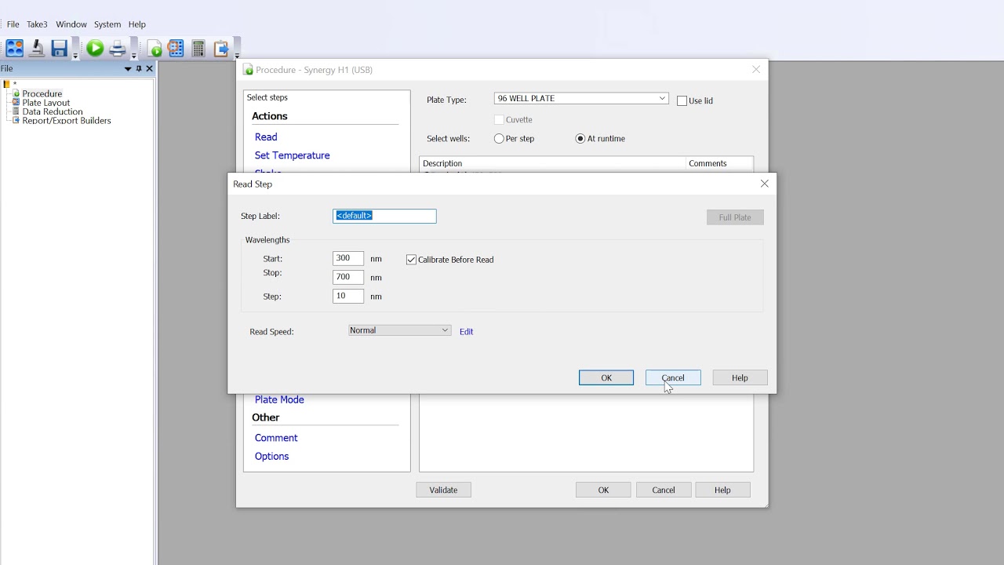Open the File panel dropdown triangle

pos(128,69)
